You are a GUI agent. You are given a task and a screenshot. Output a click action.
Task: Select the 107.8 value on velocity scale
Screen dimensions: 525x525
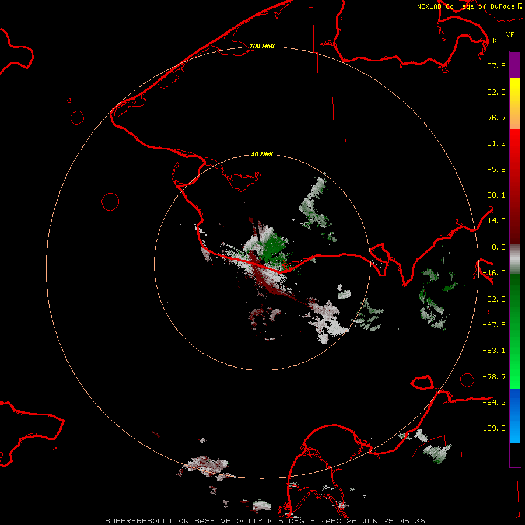click(494, 65)
